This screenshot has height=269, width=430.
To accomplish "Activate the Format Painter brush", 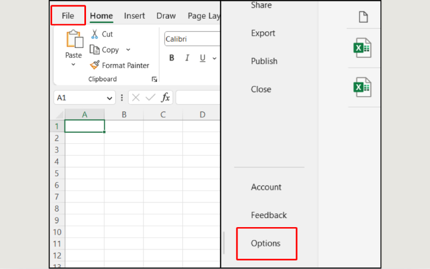I will point(95,65).
